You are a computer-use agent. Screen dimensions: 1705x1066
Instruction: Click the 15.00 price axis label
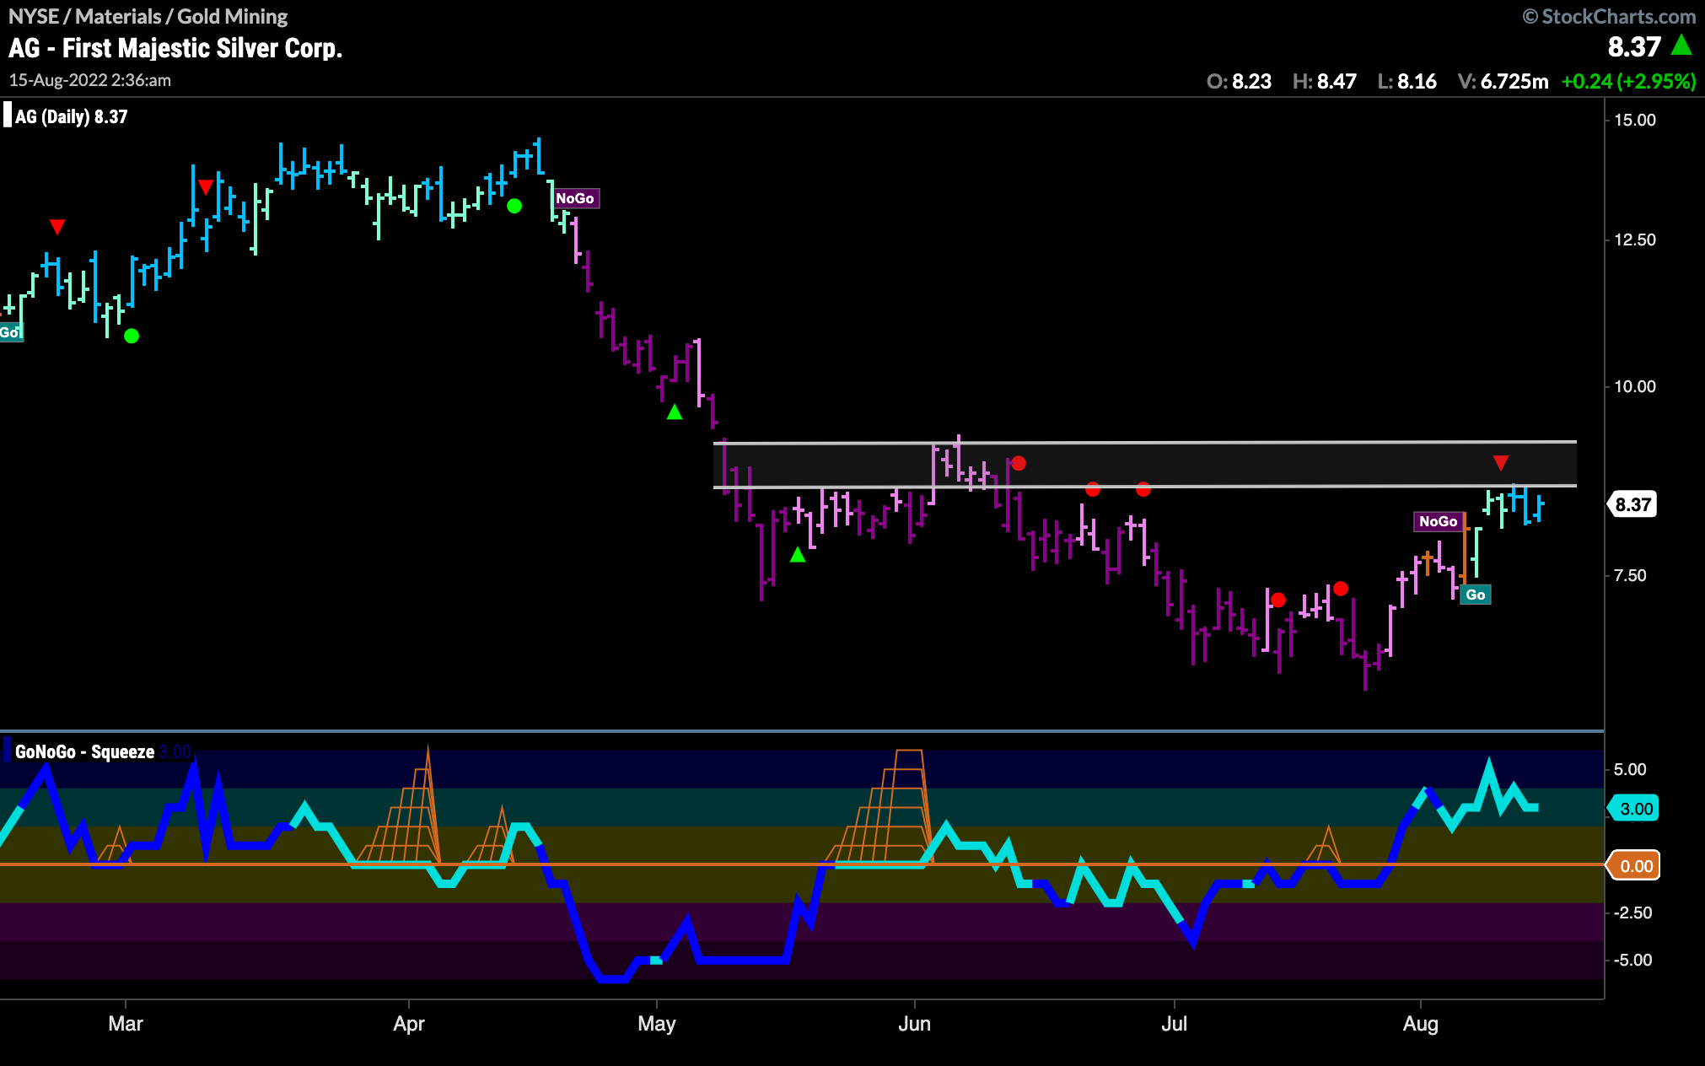[1635, 120]
